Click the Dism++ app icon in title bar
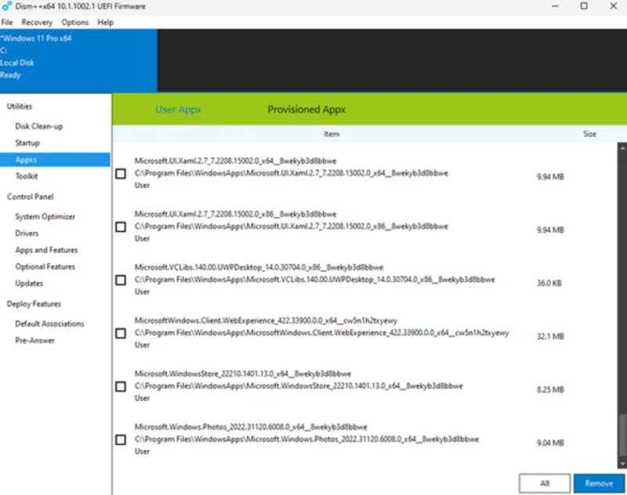The height and width of the screenshot is (495, 627). 7,6
